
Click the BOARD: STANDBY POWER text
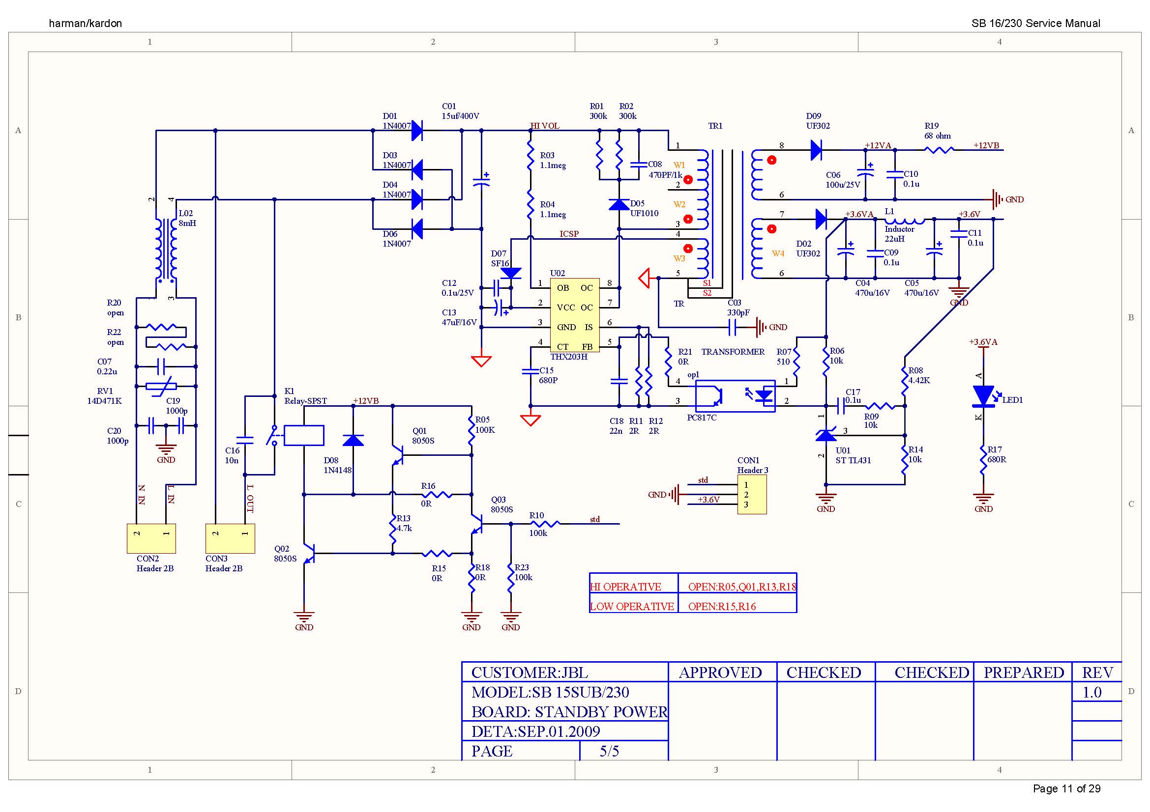[569, 711]
